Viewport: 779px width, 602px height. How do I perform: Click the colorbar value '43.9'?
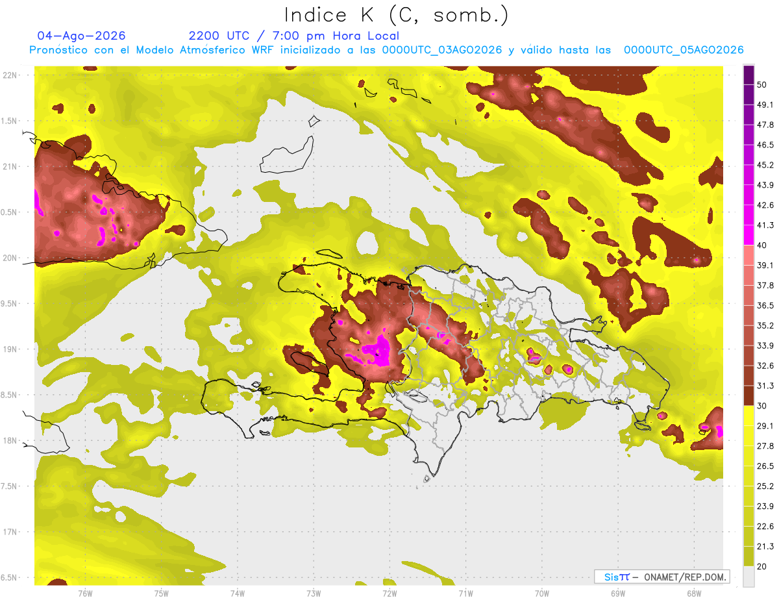[x=765, y=185]
